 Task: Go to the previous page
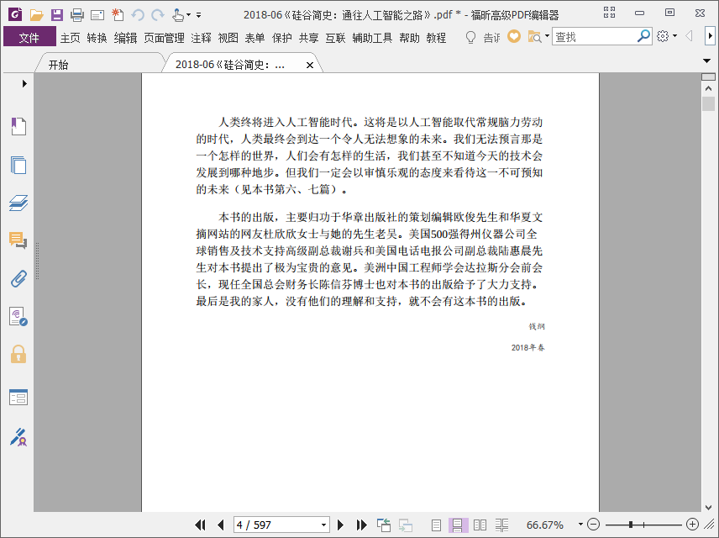click(221, 525)
